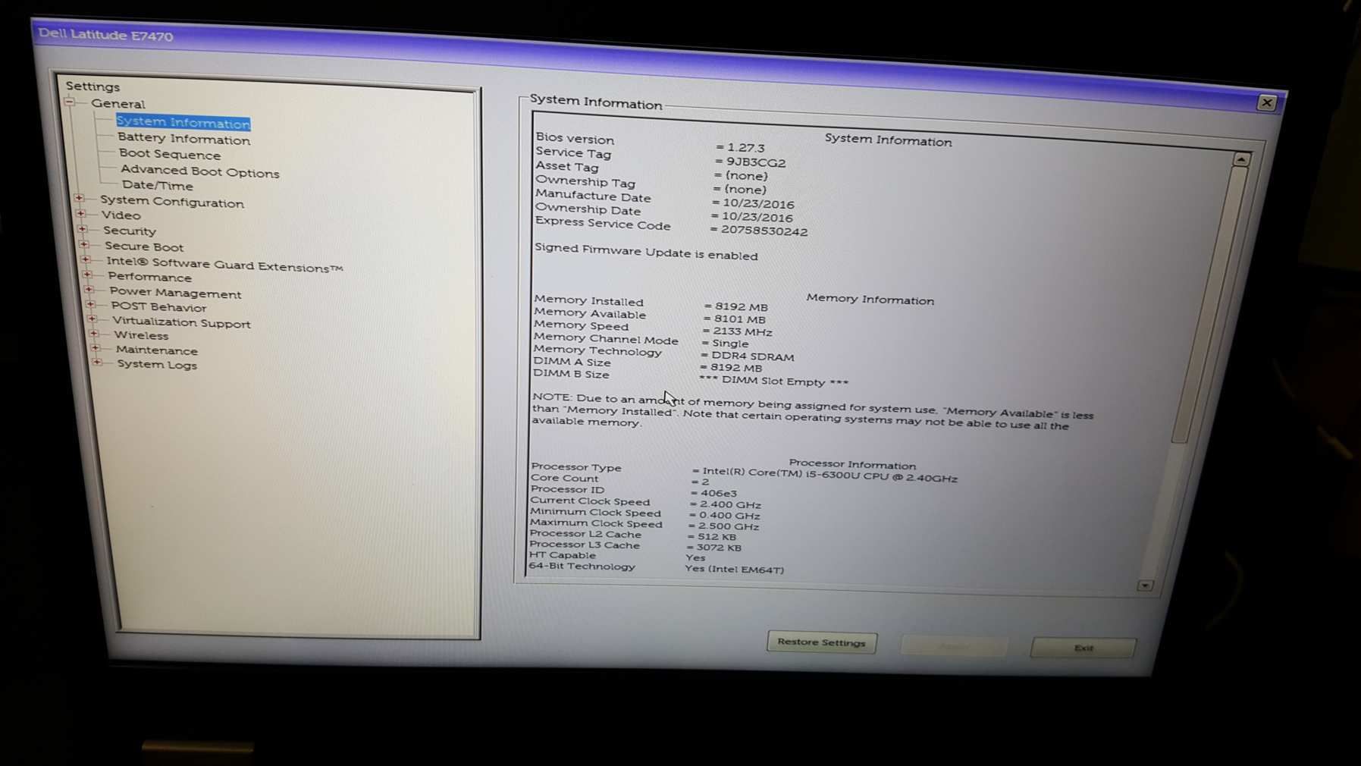Expand the Performance node
Screen dimensions: 1361x766
click(87, 275)
